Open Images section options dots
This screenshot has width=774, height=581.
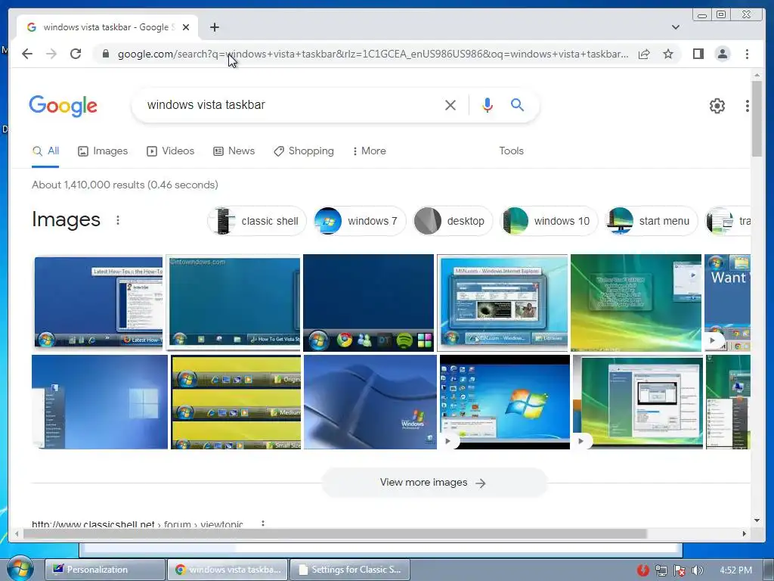pyautogui.click(x=117, y=220)
